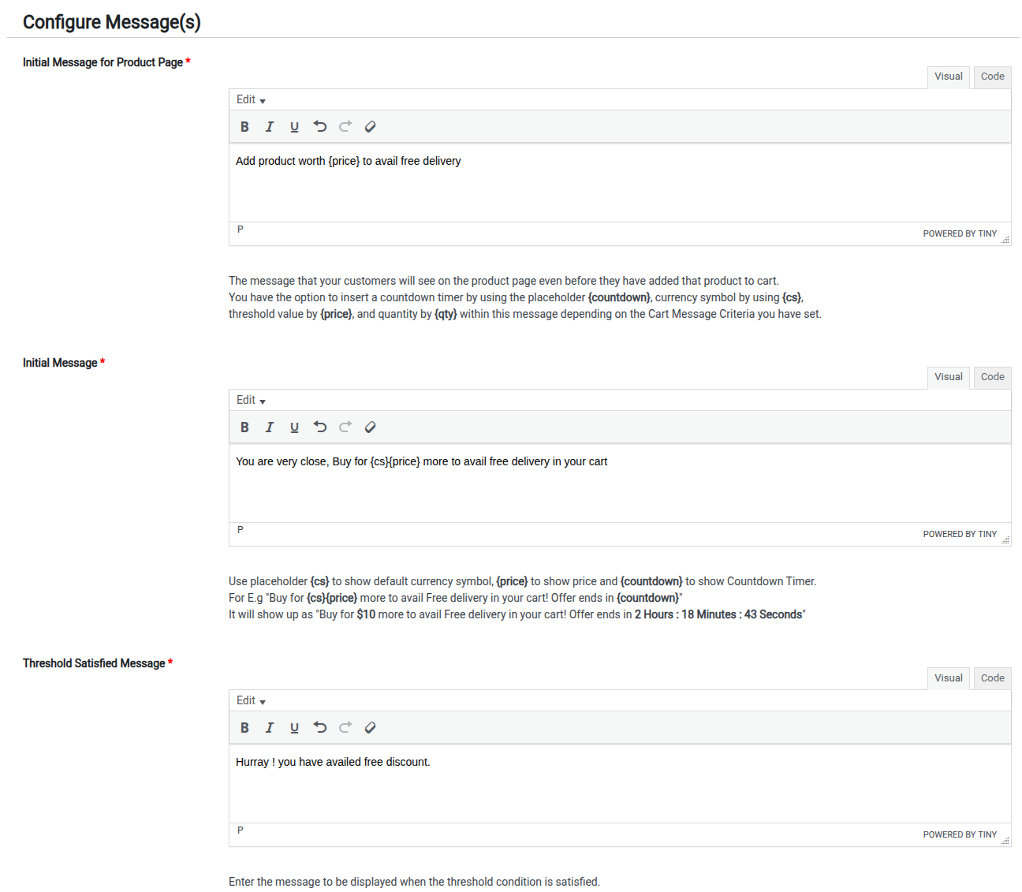Open Edit menu of Initial Message editor
The height and width of the screenshot is (892, 1022).
251,401
